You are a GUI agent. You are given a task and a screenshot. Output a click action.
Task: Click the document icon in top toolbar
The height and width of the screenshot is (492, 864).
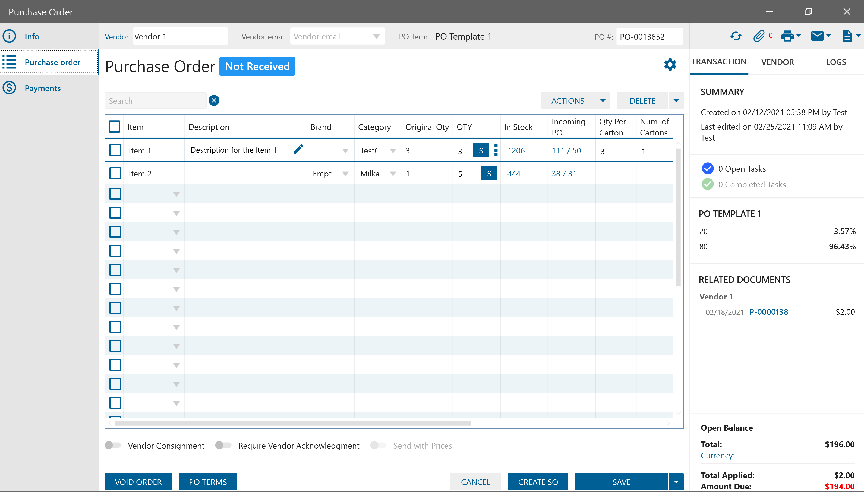[847, 36]
